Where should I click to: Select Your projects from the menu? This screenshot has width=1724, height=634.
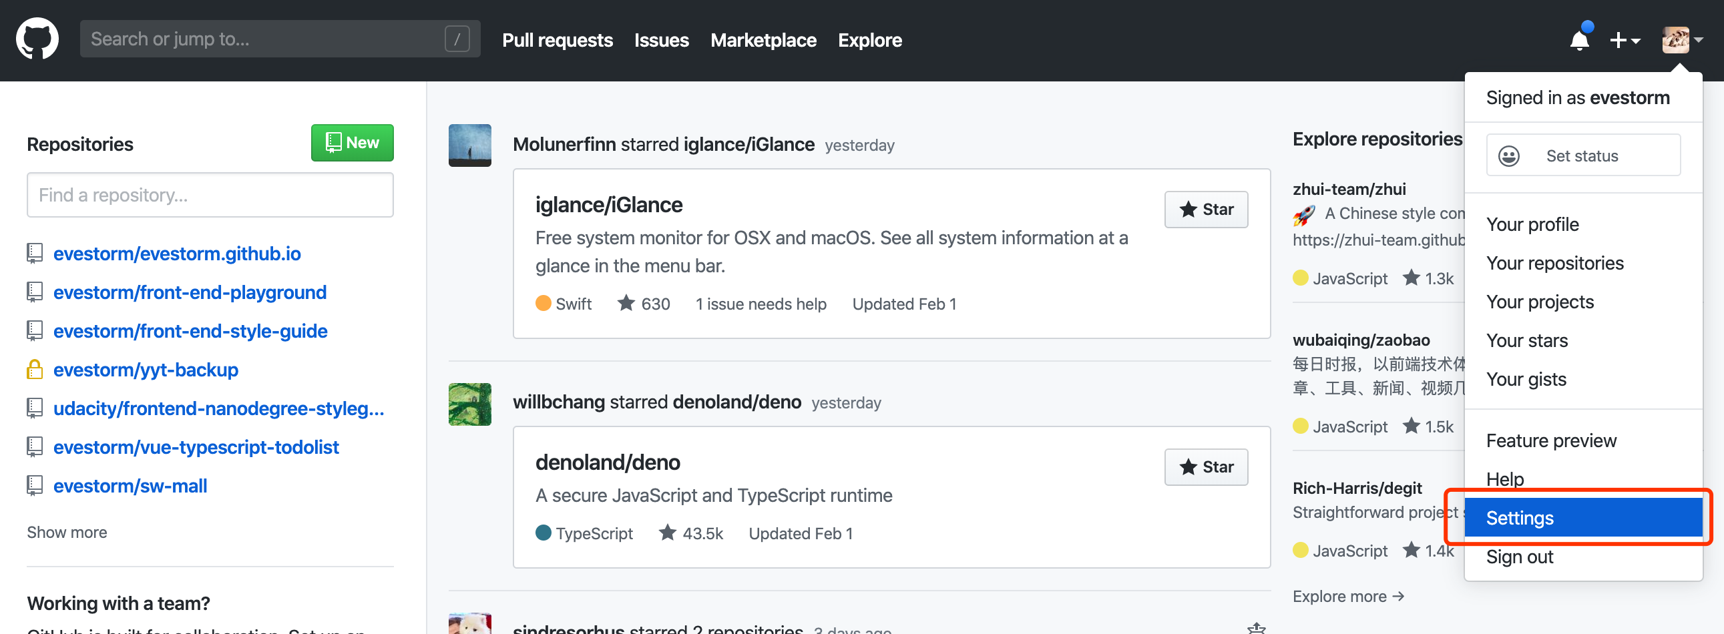tap(1583, 302)
